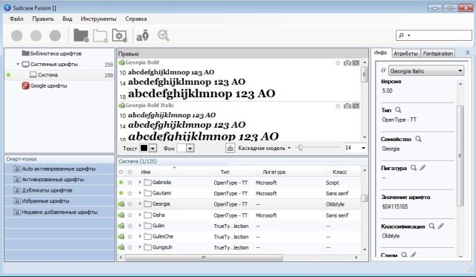
Task: Toggle favorite star for Gautami row
Action: click(130, 193)
